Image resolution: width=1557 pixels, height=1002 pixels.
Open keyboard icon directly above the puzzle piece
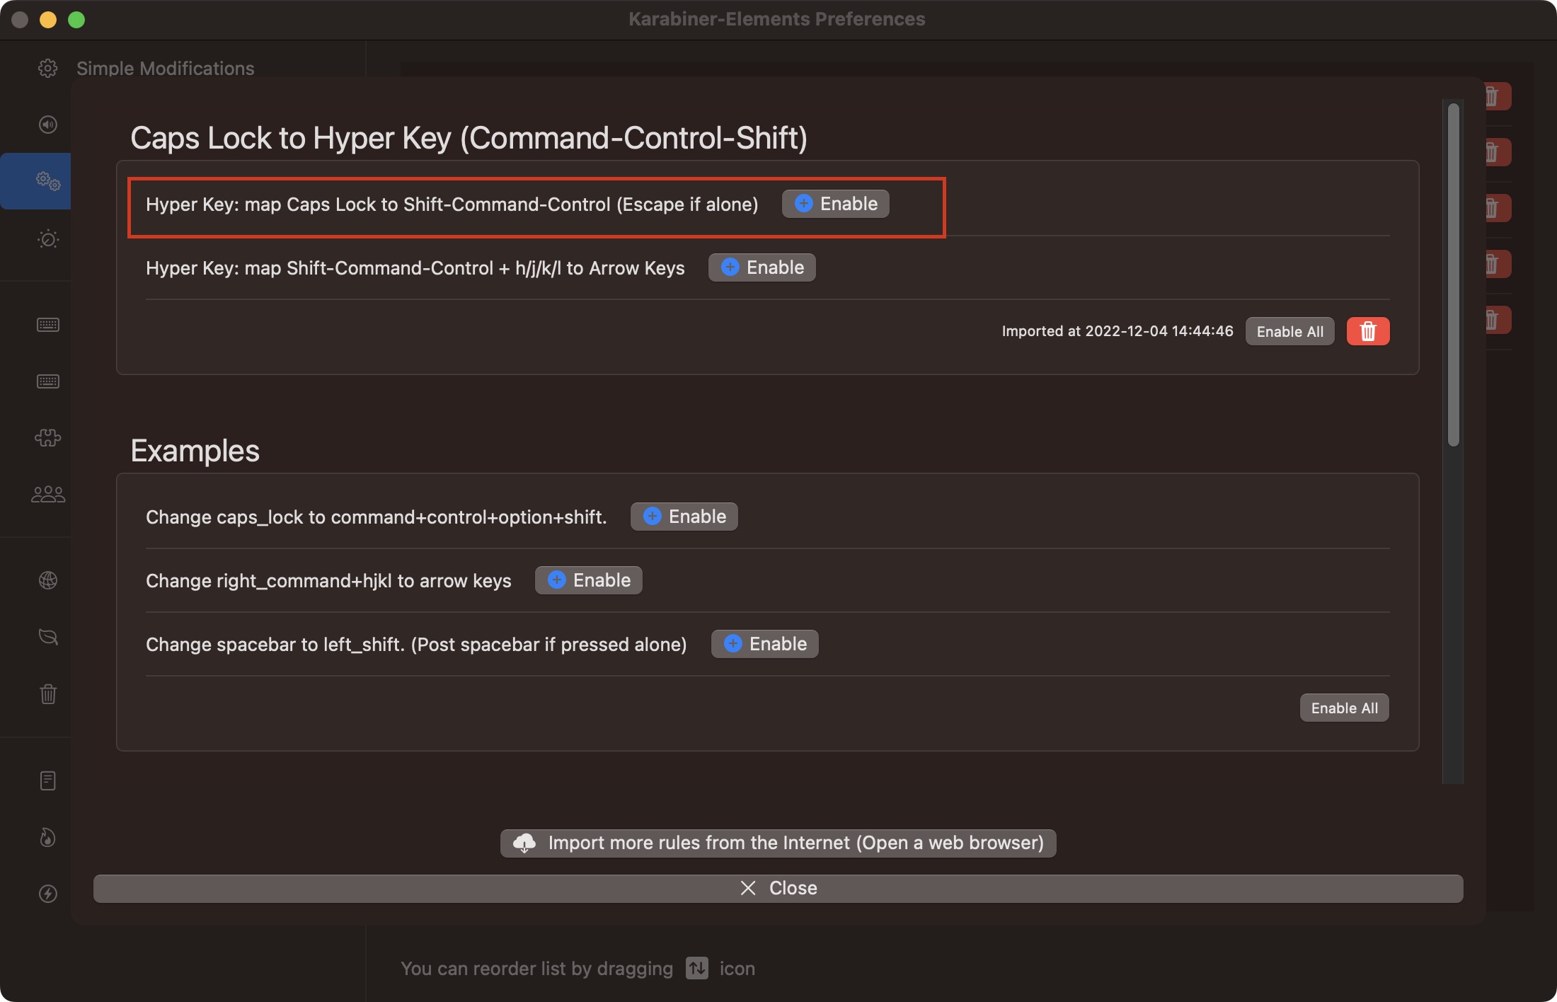coord(47,381)
